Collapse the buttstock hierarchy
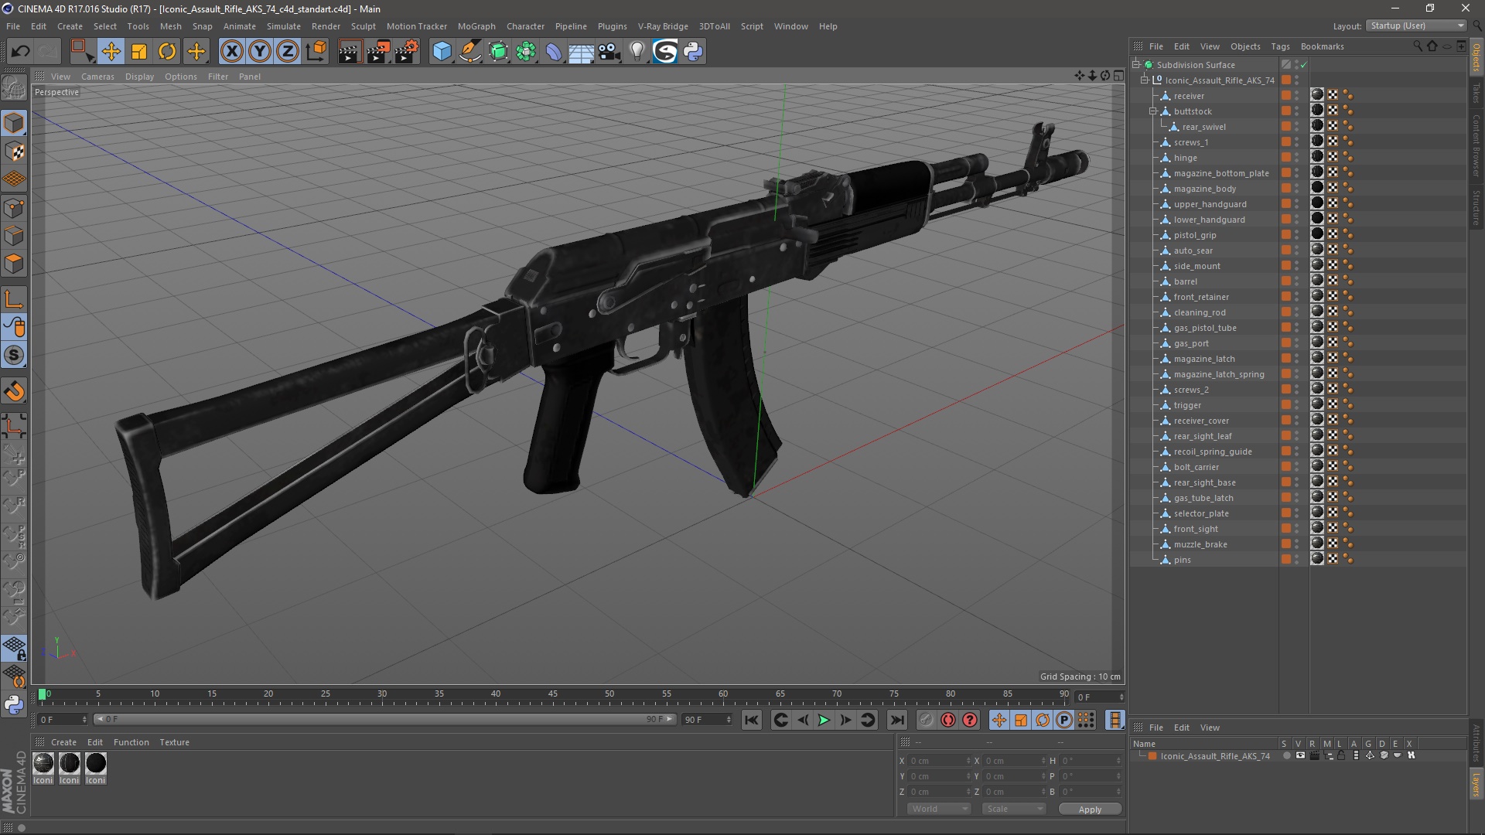 click(1152, 111)
